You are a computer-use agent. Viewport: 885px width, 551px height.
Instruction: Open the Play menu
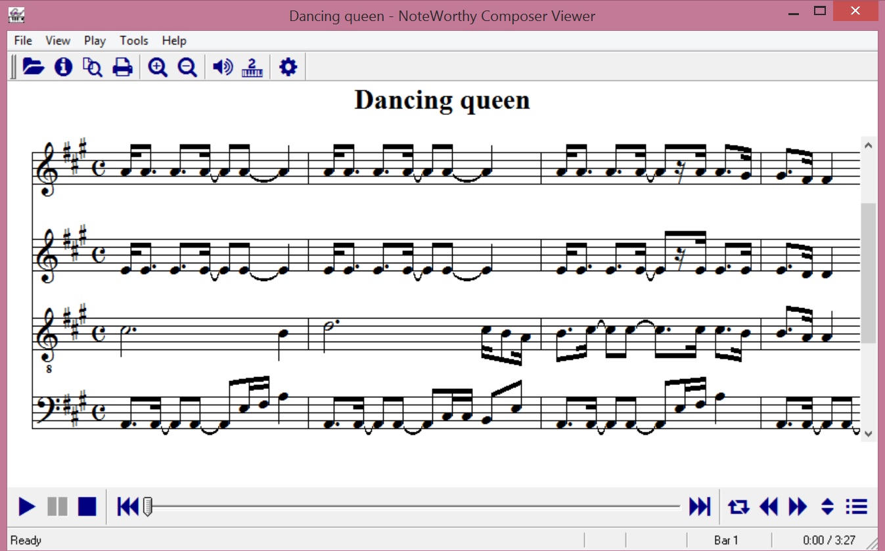pyautogui.click(x=95, y=41)
